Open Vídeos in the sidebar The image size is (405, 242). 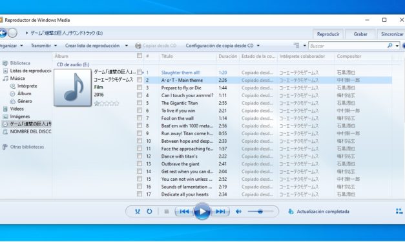tap(17, 109)
